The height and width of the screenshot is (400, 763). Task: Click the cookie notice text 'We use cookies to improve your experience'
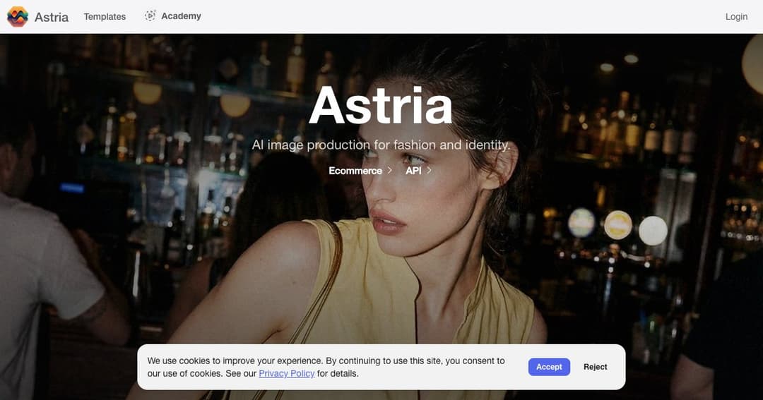[235, 360]
